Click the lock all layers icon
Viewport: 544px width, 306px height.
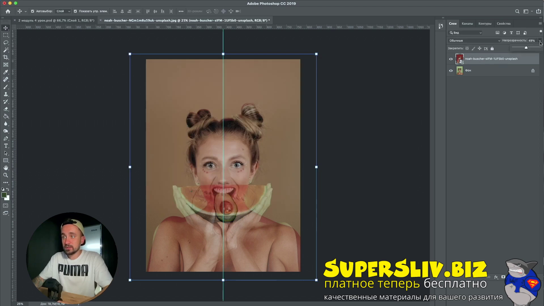(492, 48)
